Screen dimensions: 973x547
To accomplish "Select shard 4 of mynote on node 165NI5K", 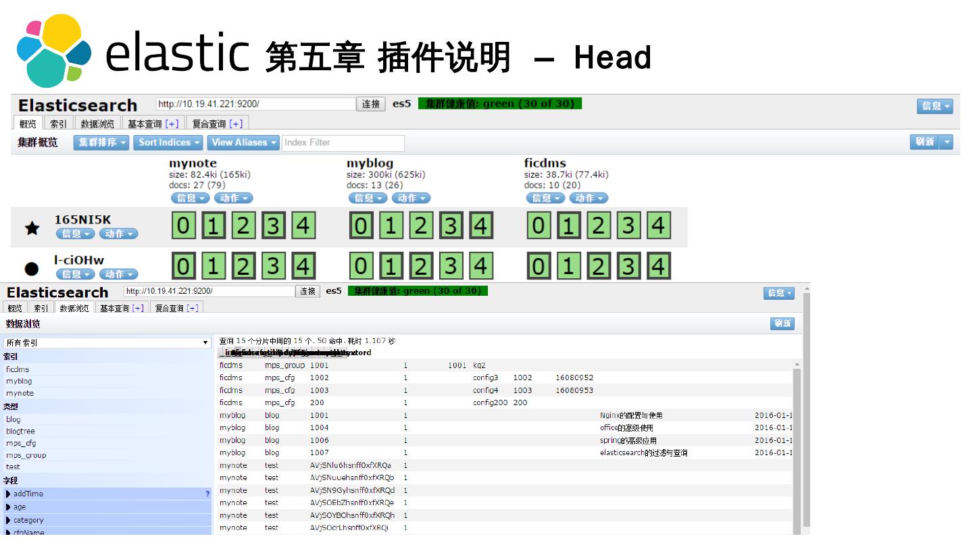I will 304,226.
